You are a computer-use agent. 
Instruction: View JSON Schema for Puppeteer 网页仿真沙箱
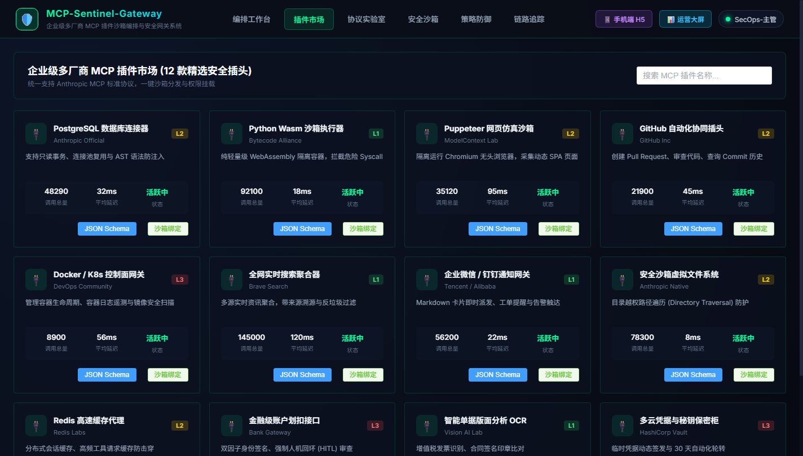point(498,229)
